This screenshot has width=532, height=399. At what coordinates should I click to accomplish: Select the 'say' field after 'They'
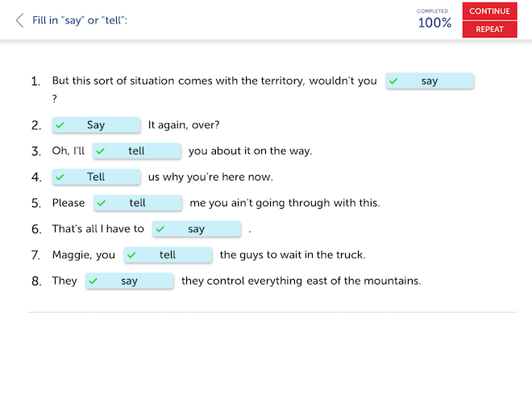tap(129, 281)
